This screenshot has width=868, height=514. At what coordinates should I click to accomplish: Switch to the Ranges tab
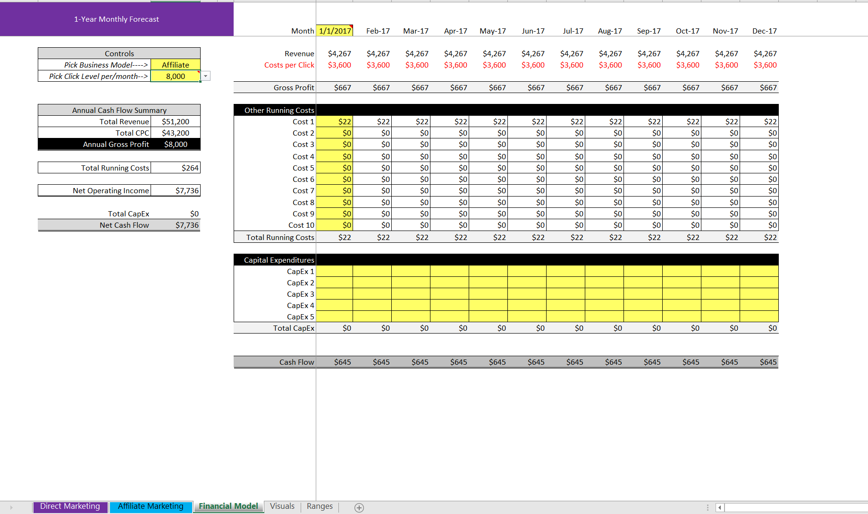point(320,506)
